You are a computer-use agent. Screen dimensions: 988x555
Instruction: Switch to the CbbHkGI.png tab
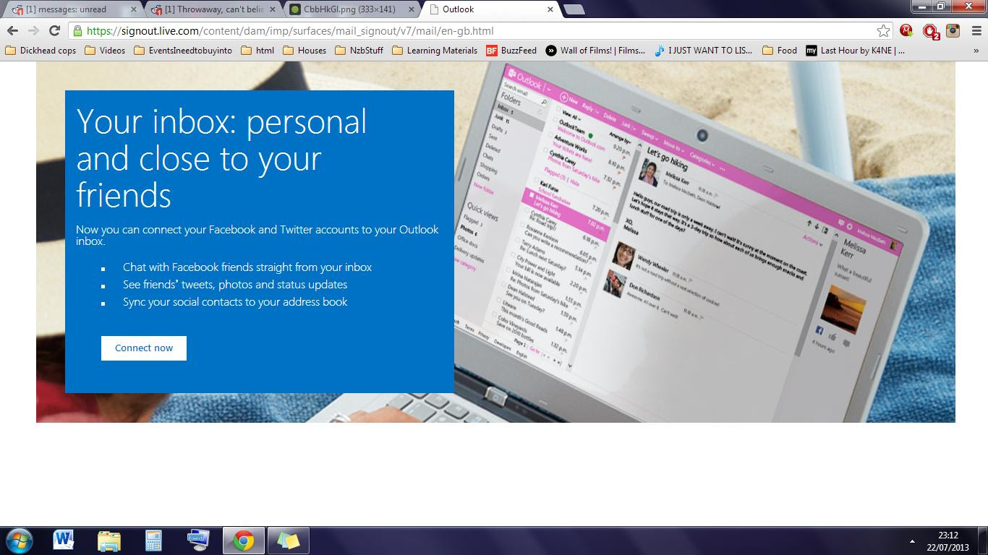point(340,9)
